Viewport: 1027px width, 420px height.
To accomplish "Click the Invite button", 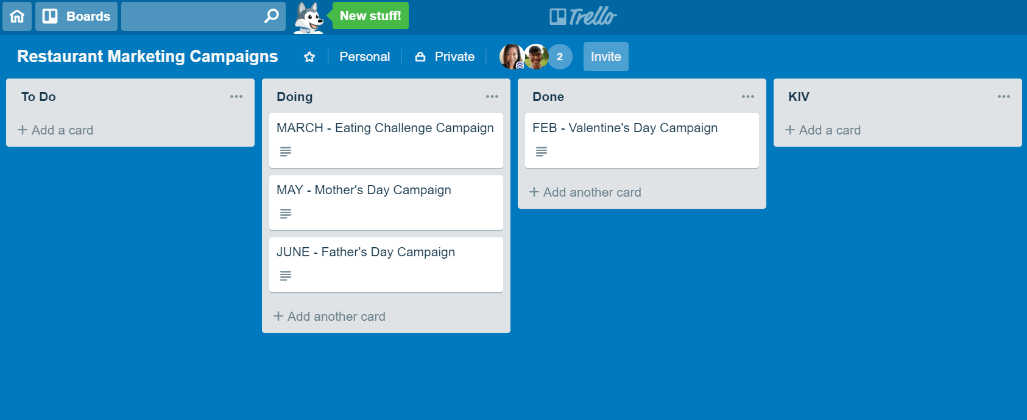I will click(x=605, y=57).
